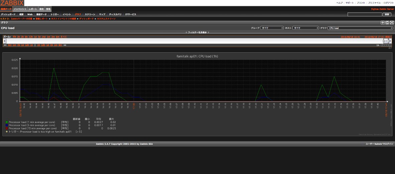Click the サポート link
Viewport: 395px width, 174px height.
tap(350, 3)
